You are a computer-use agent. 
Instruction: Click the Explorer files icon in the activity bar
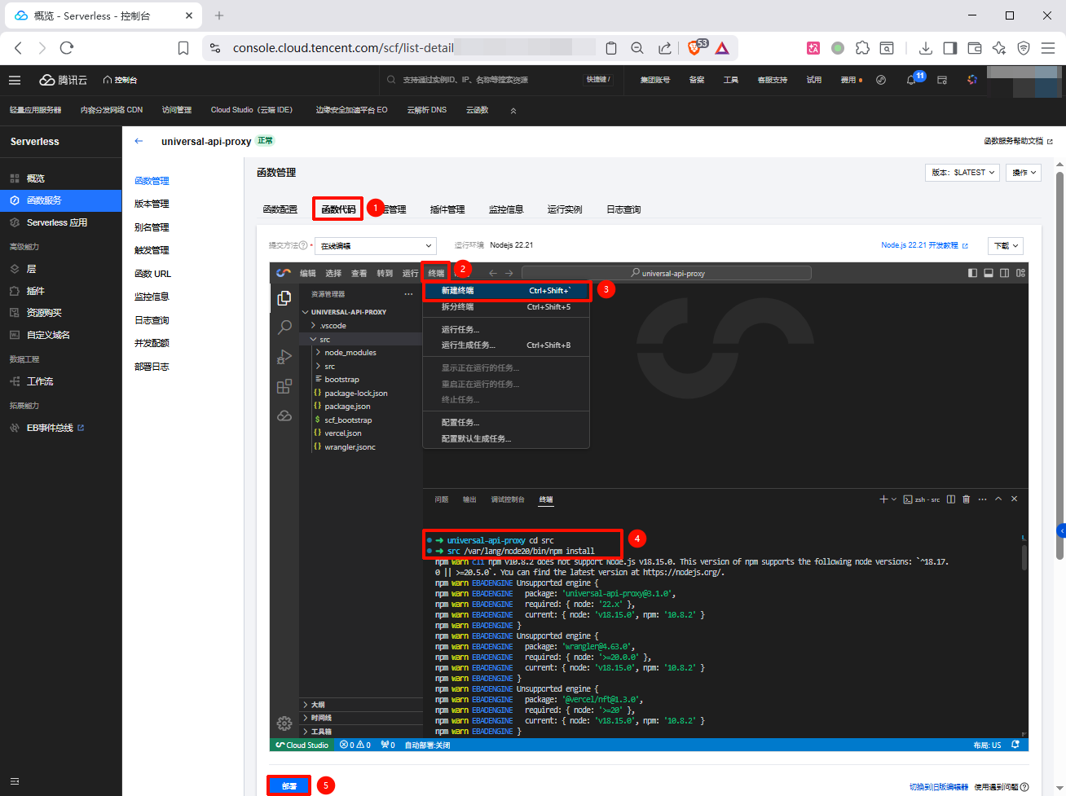(284, 298)
